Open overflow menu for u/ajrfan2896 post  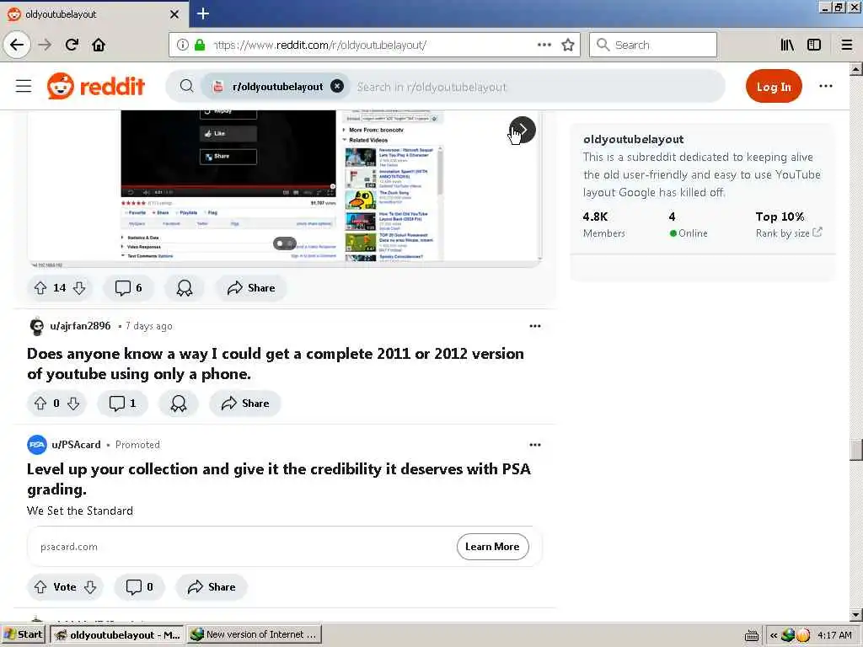[x=534, y=326]
